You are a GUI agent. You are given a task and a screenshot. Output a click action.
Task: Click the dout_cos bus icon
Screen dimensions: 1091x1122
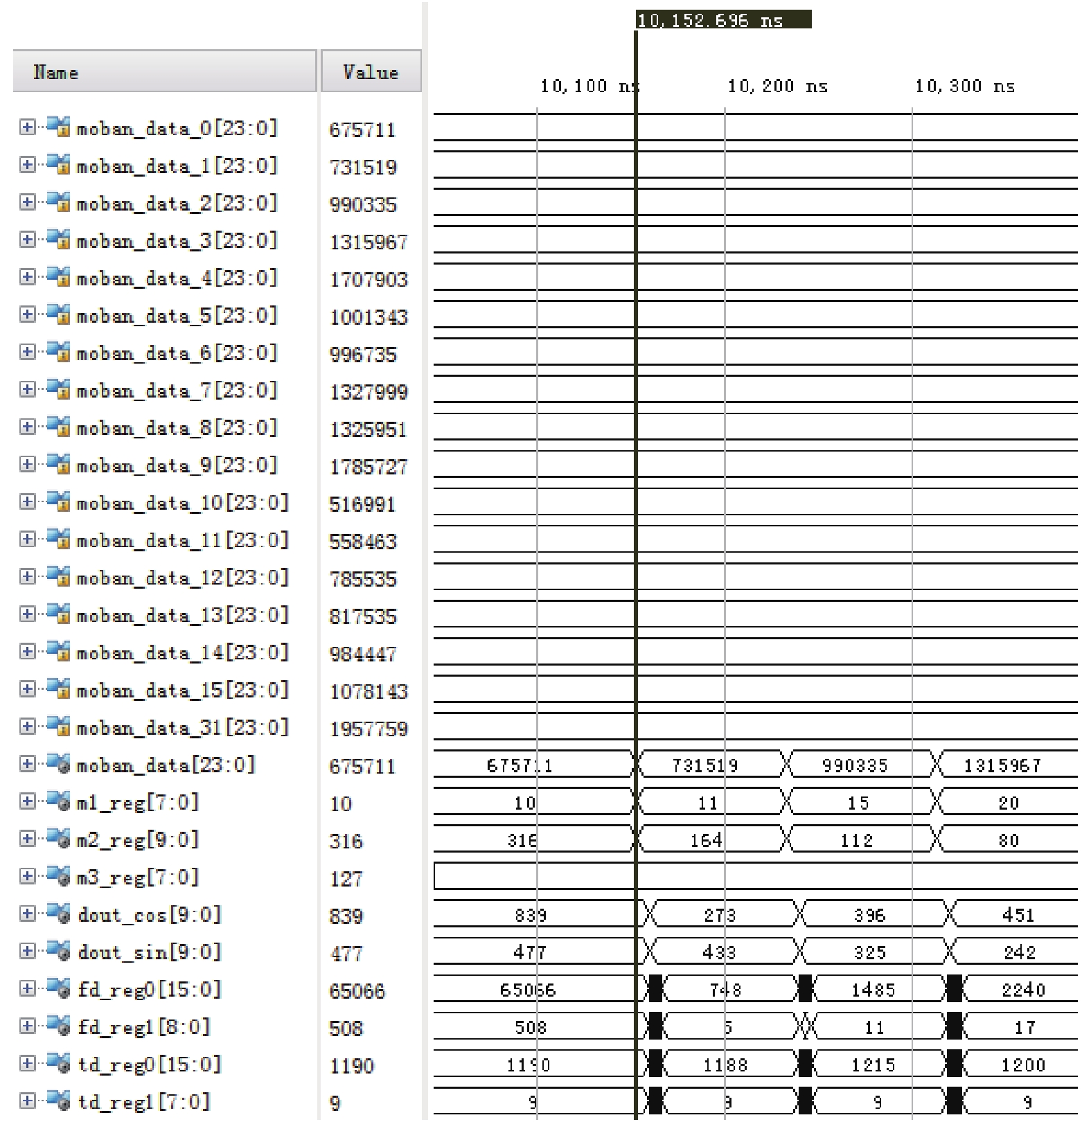click(x=59, y=914)
